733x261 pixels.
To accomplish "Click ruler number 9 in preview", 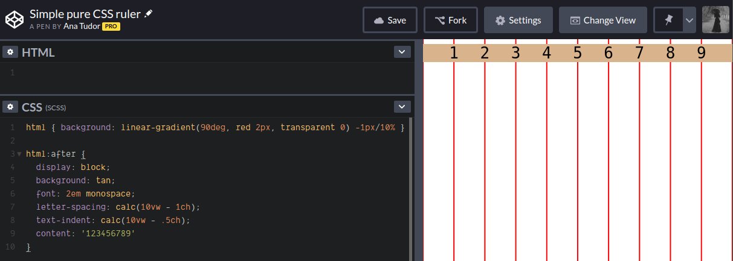I will click(701, 53).
